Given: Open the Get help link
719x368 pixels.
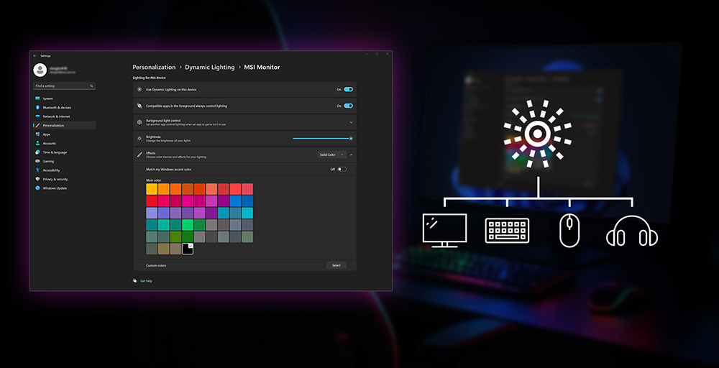Looking at the screenshot, I should pos(146,280).
